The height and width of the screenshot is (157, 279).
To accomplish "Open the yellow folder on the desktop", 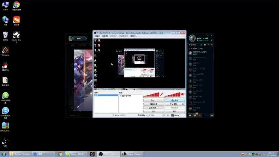I will click(x=5, y=82).
